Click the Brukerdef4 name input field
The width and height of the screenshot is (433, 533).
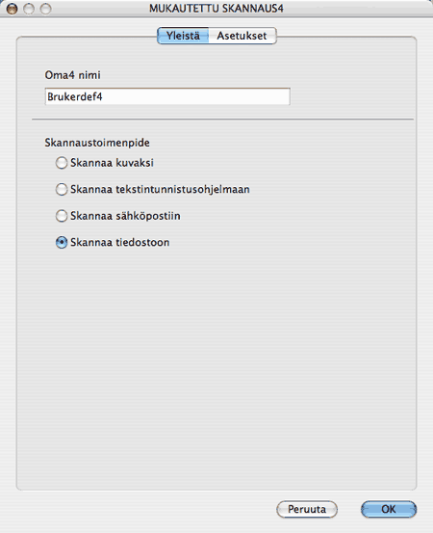click(167, 97)
